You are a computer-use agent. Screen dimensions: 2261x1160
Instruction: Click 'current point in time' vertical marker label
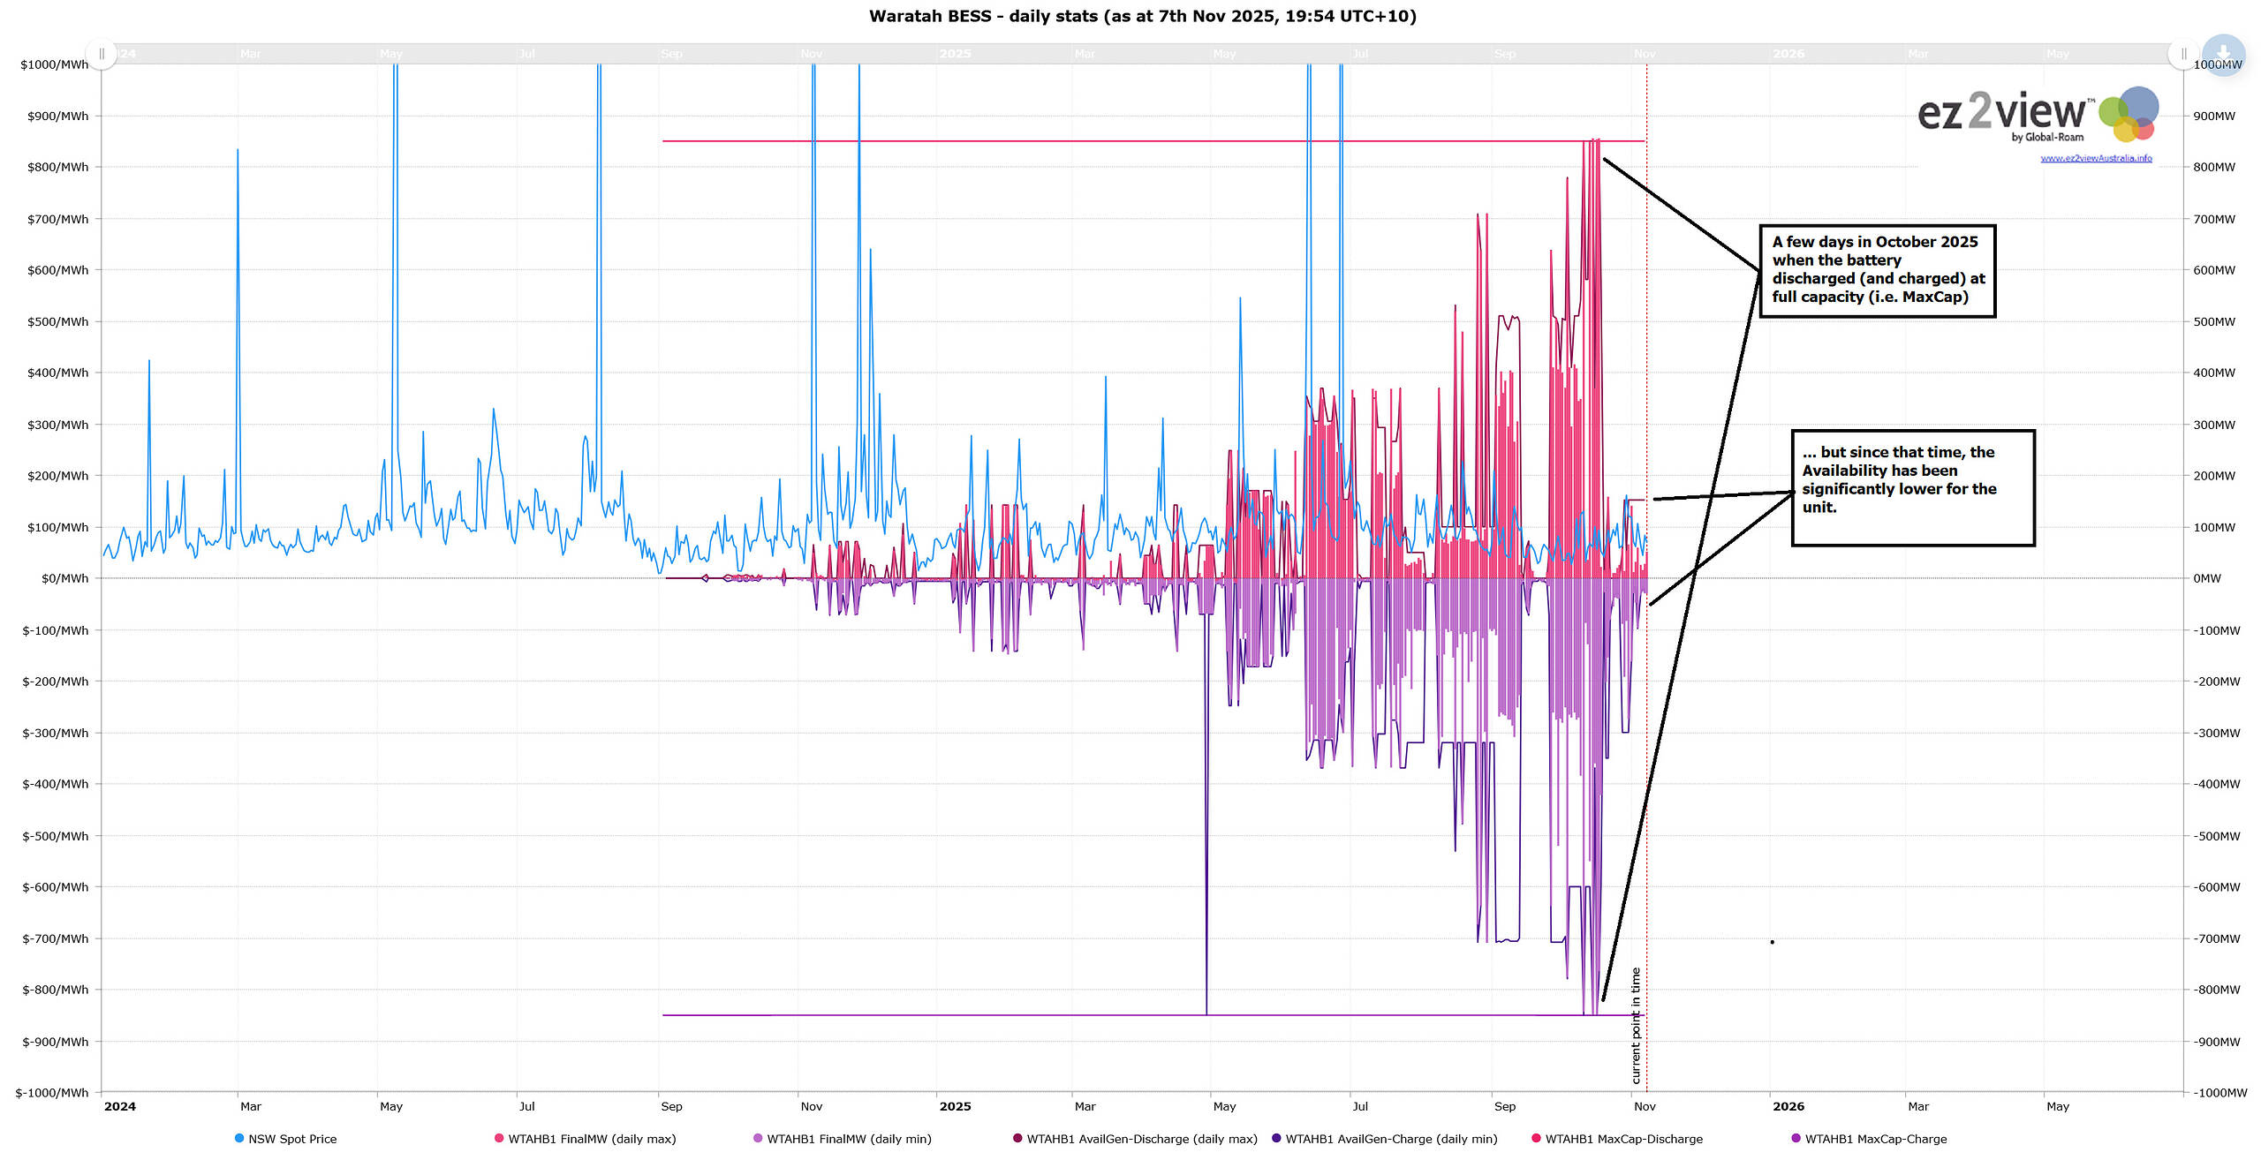pyautogui.click(x=1636, y=1026)
